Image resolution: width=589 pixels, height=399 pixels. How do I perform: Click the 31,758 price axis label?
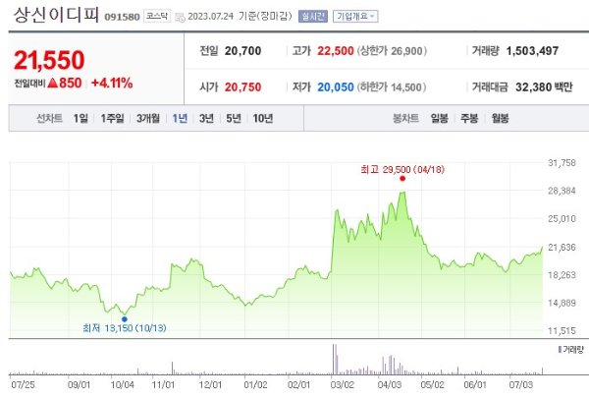pos(562,163)
